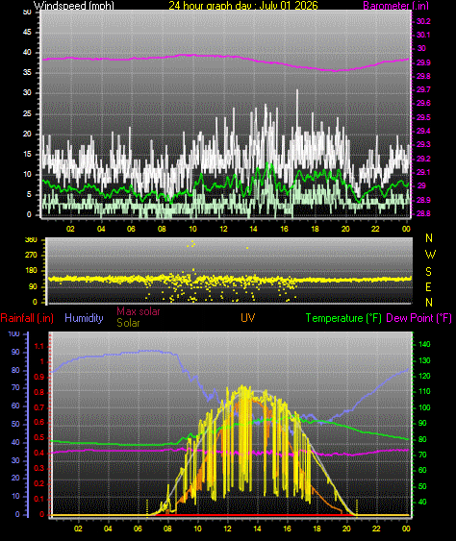The width and height of the screenshot is (456, 541).
Task: Click the '110' temperature scale value
Action: pos(424,391)
